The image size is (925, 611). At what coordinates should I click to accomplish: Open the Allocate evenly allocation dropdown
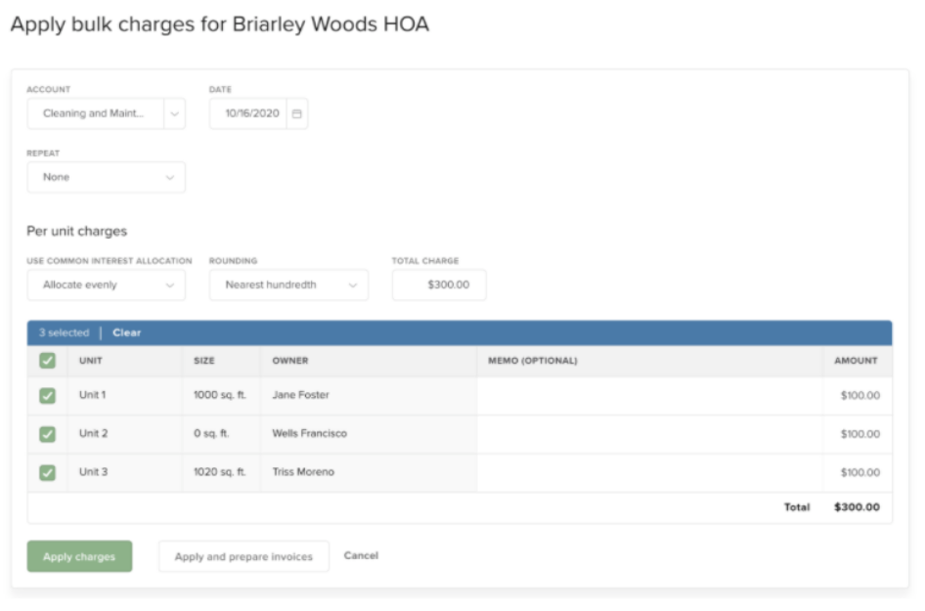[x=105, y=284]
